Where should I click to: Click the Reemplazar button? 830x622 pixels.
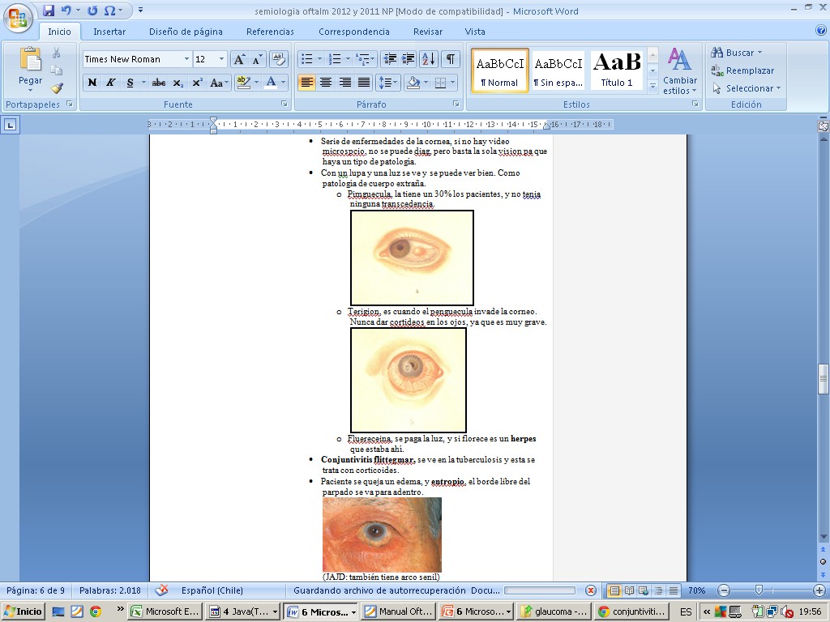click(x=742, y=70)
